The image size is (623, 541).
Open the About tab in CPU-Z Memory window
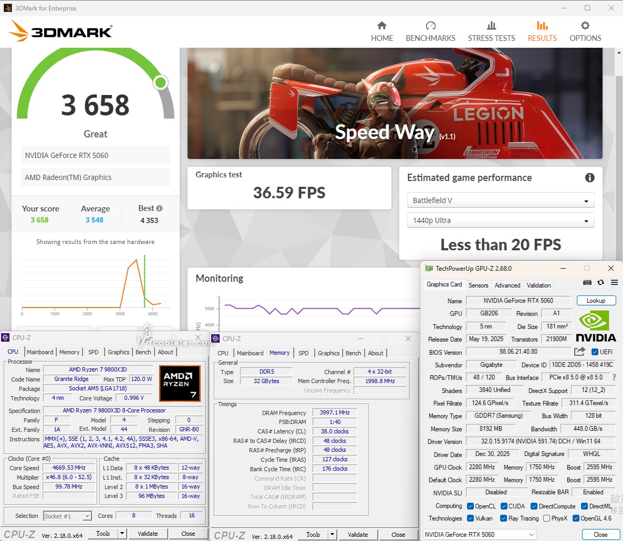pos(376,353)
